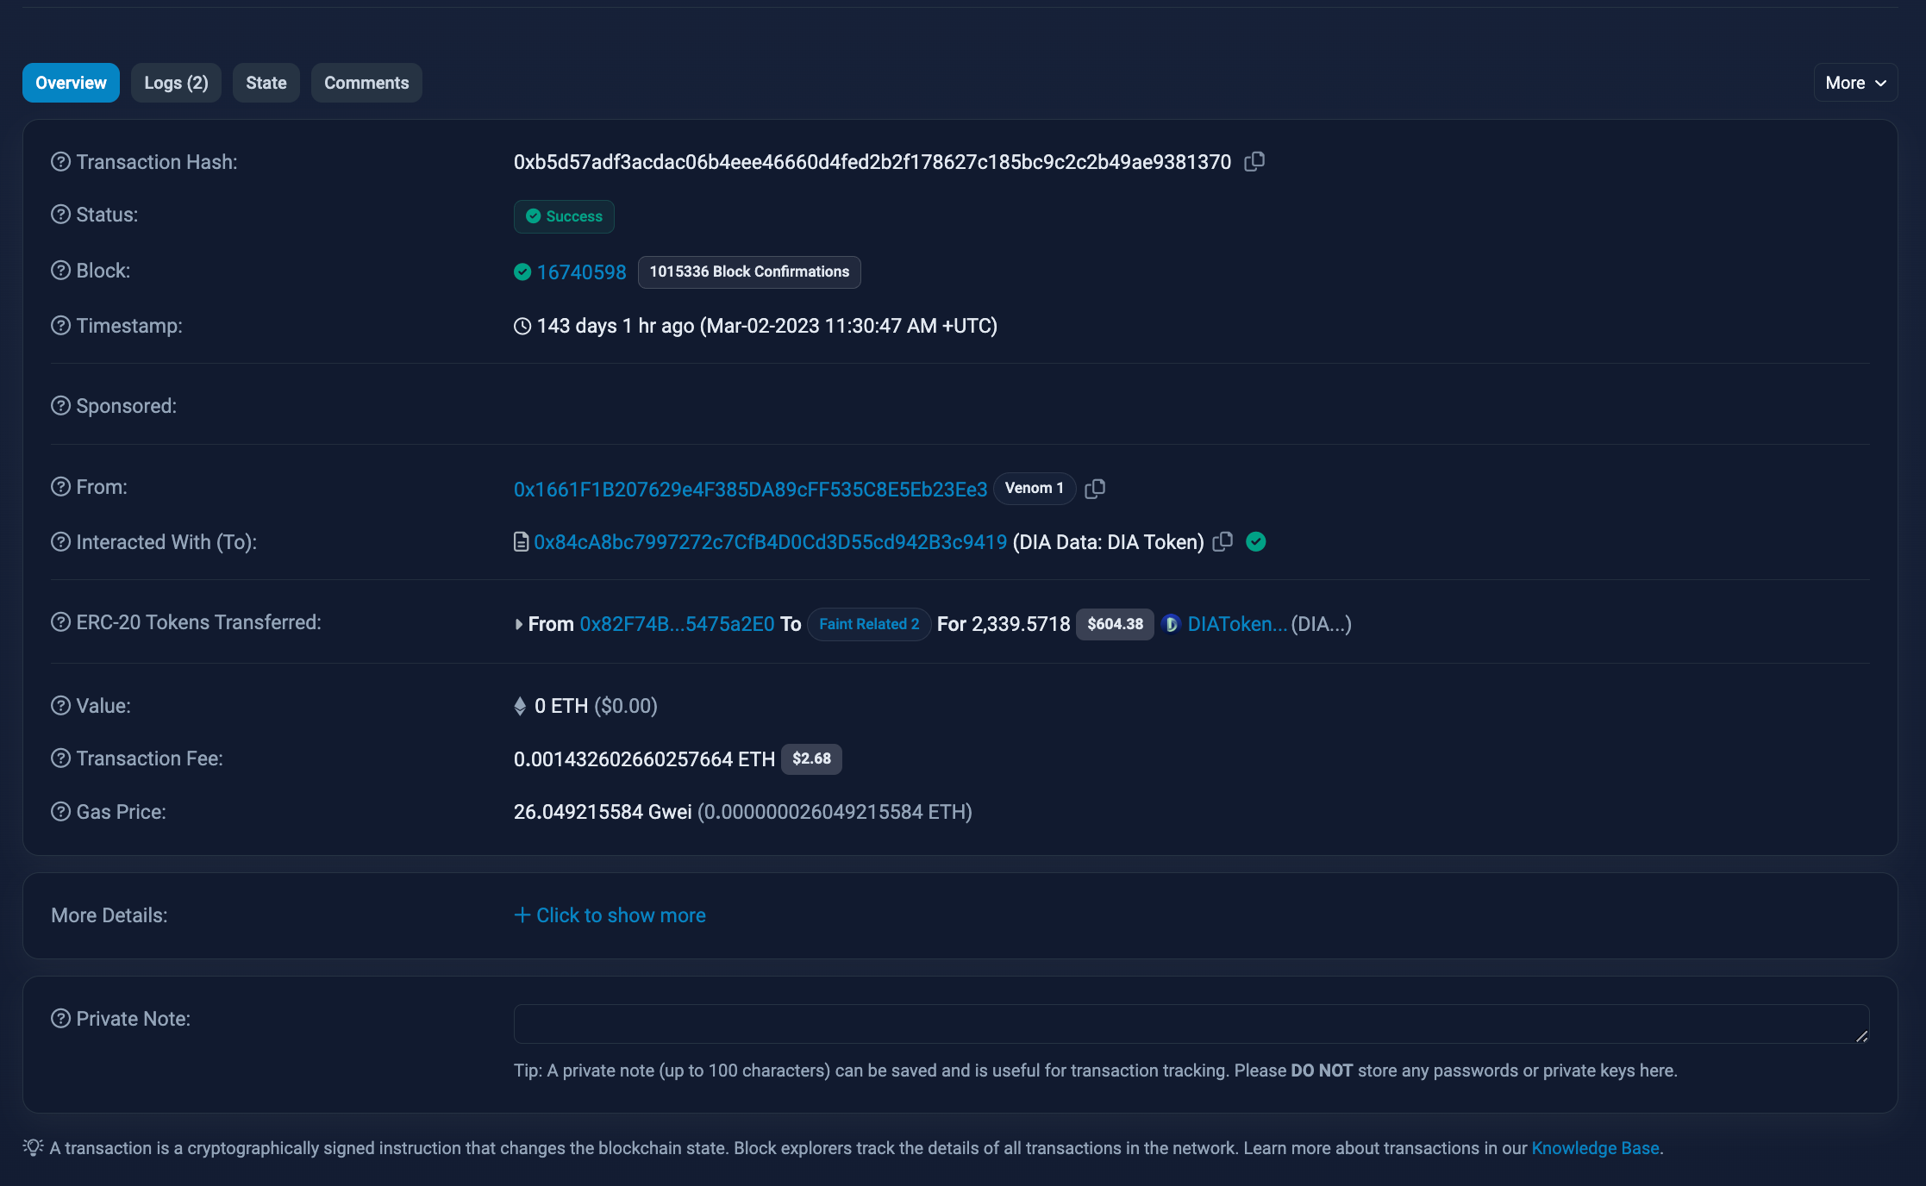Click the help icon next to Gas Price
The height and width of the screenshot is (1186, 1926).
60,812
